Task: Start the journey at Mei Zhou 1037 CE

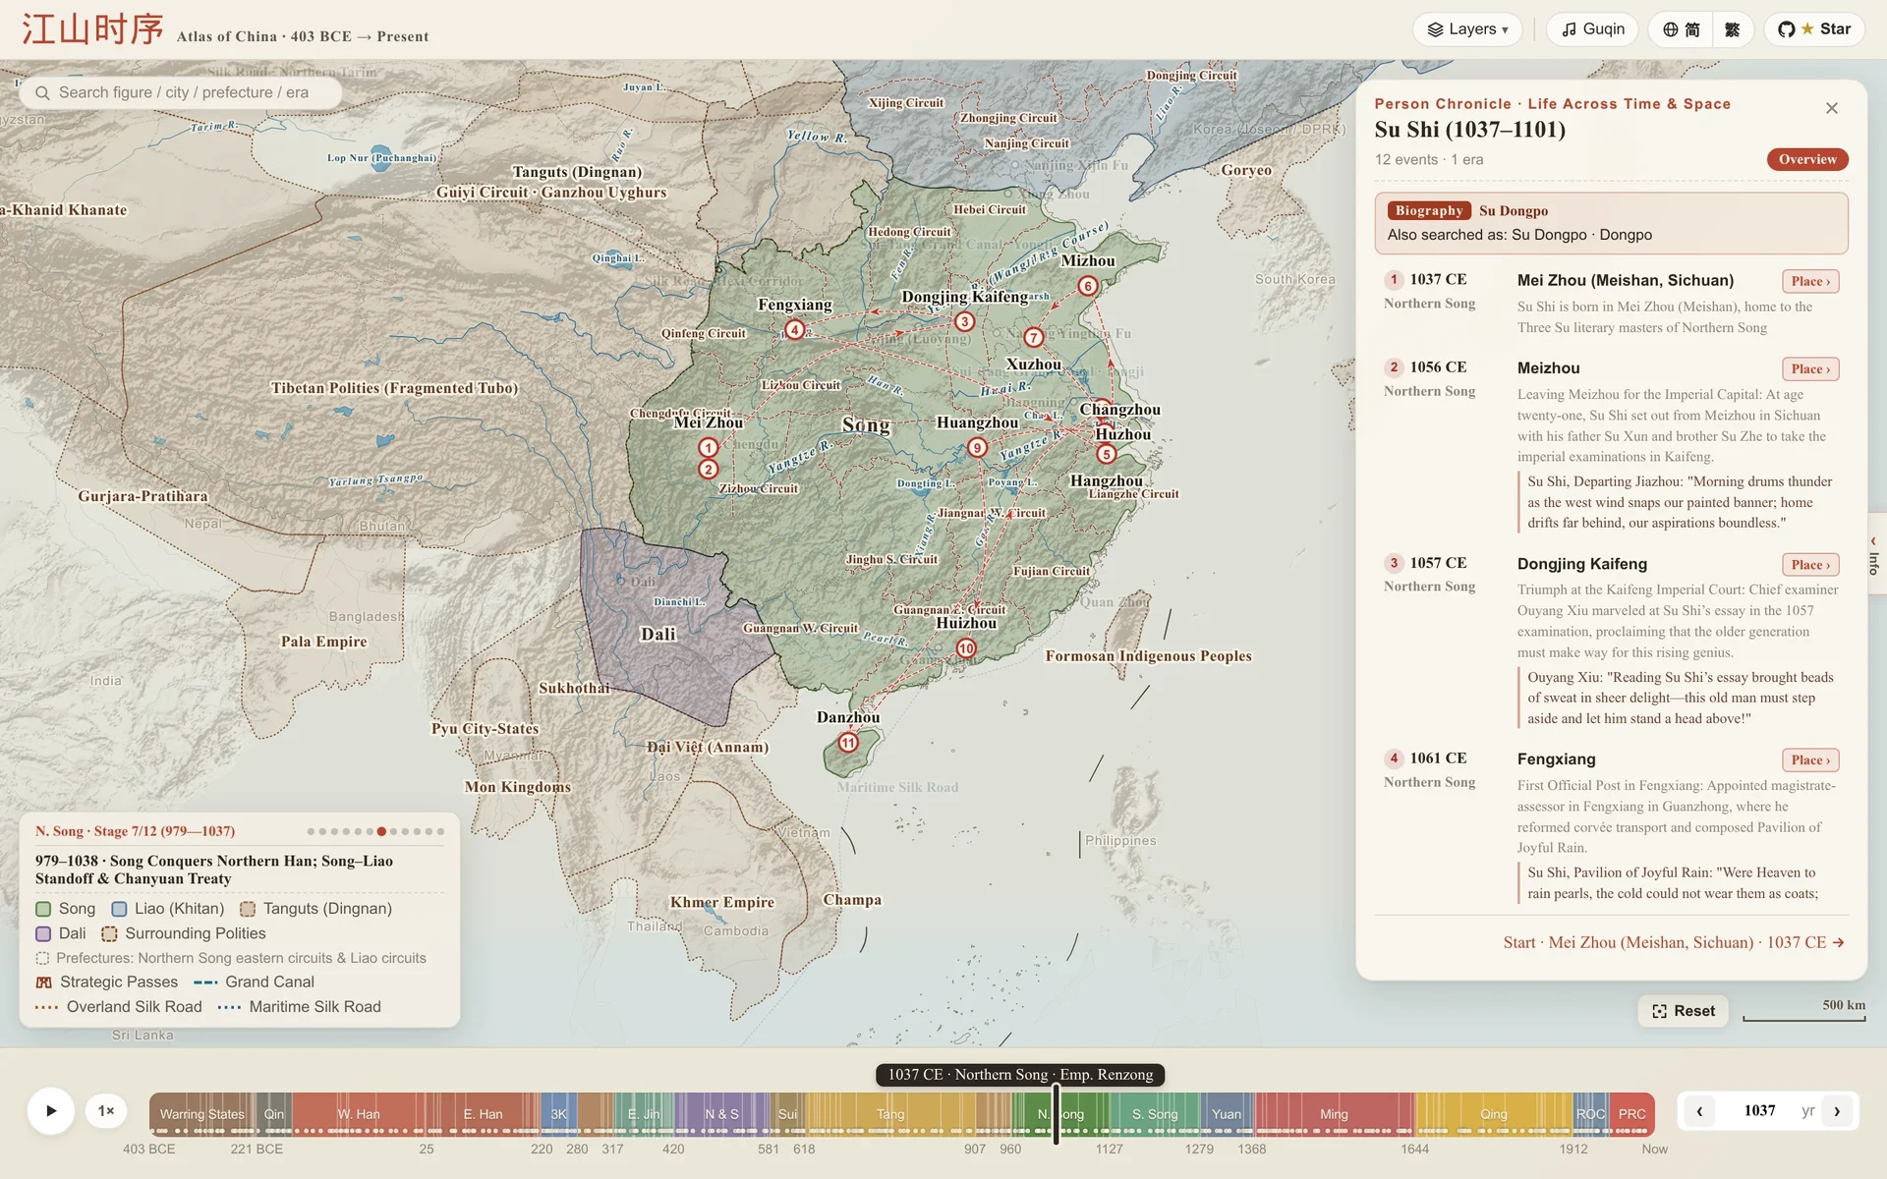Action: pos(1674,942)
